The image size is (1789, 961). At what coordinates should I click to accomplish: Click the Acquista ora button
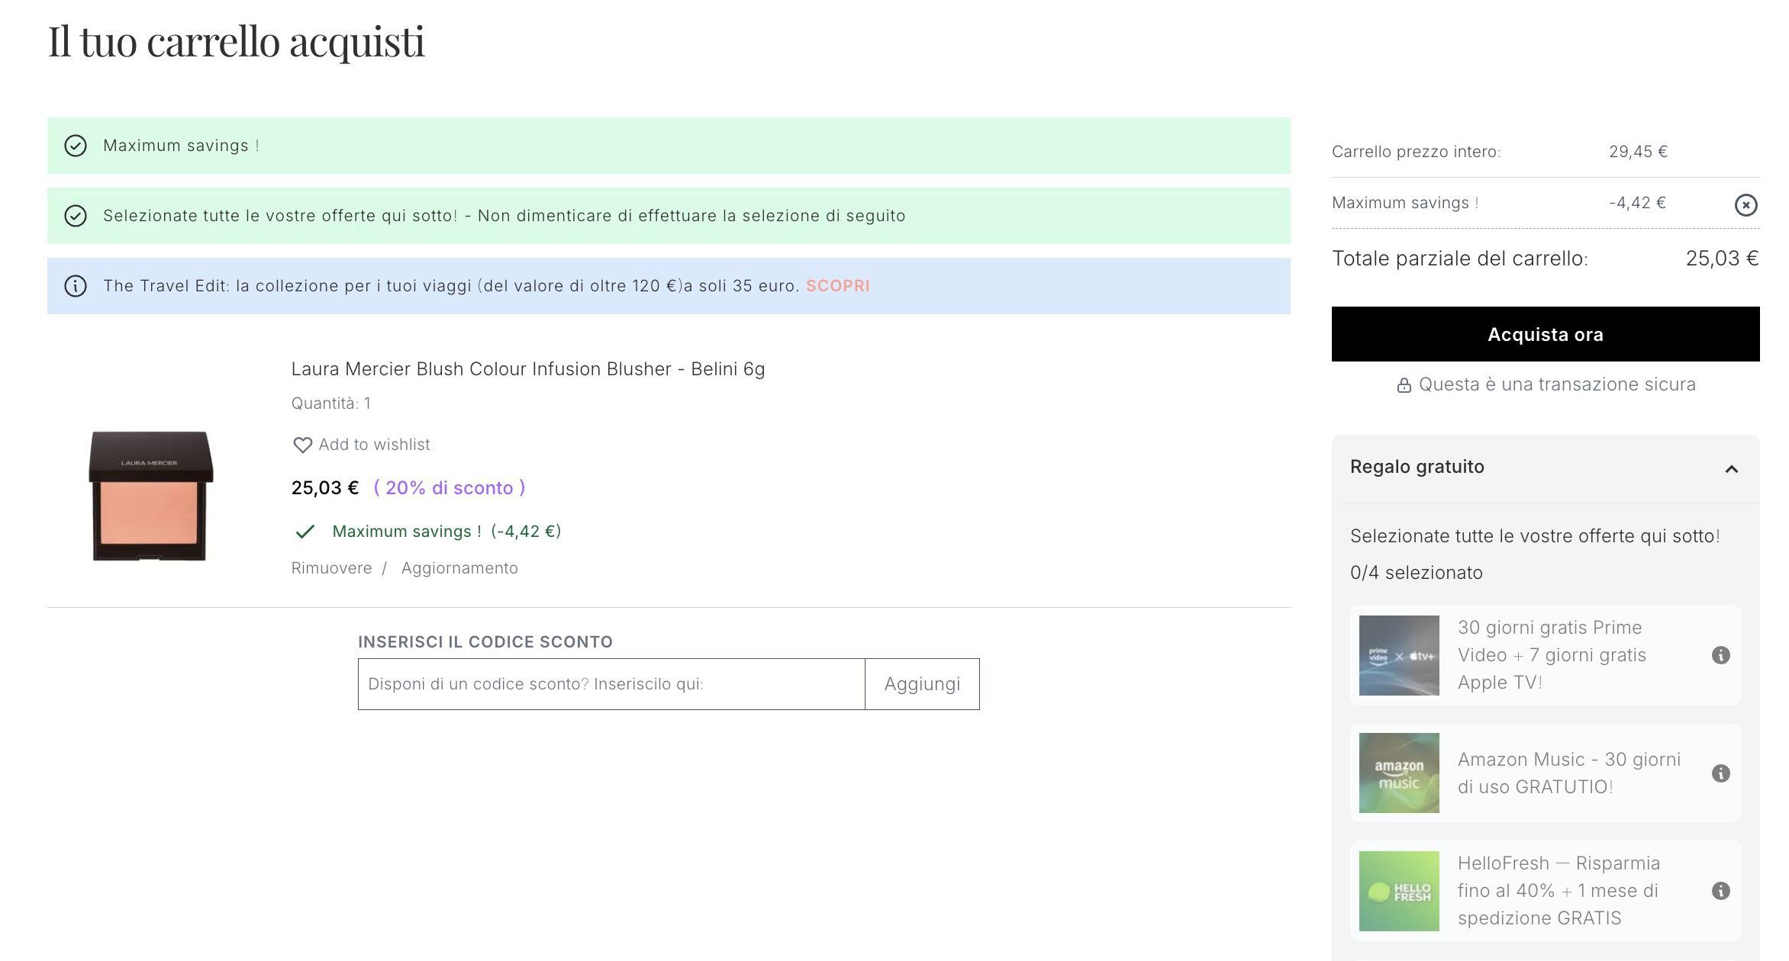coord(1546,334)
